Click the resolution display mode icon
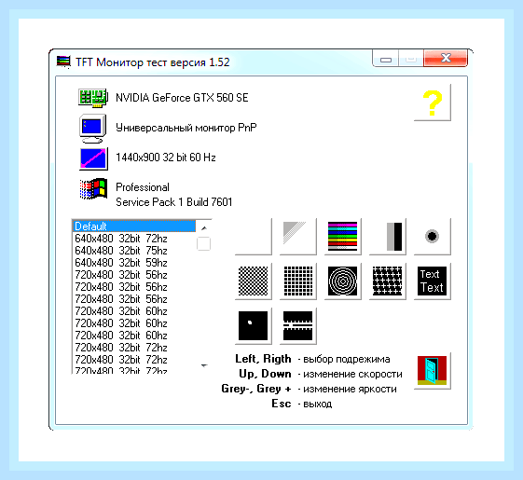Viewport: 523px width, 480px height. [x=94, y=158]
